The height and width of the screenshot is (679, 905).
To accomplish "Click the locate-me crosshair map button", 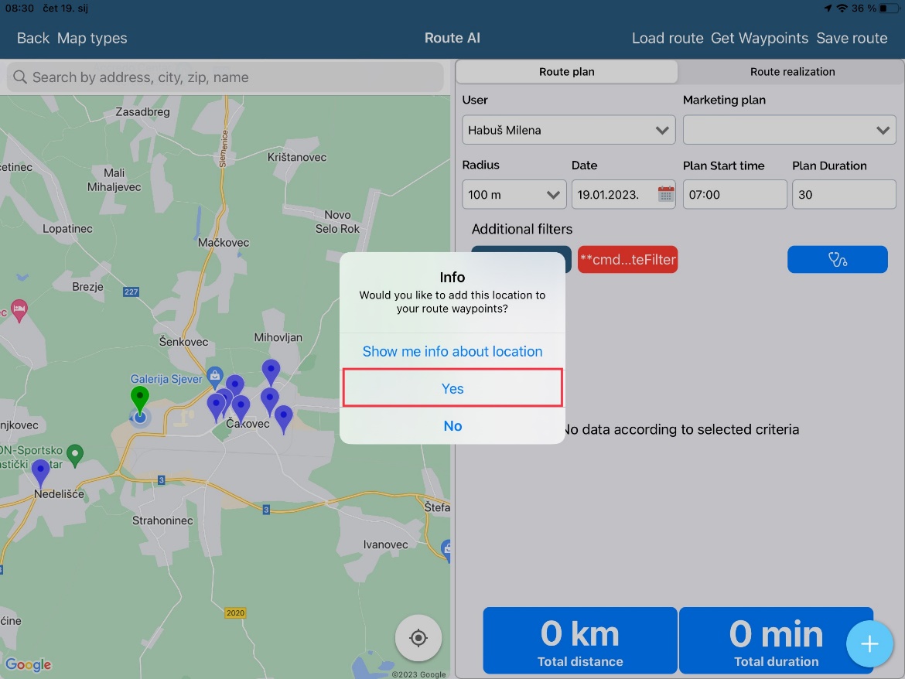I will [x=418, y=638].
